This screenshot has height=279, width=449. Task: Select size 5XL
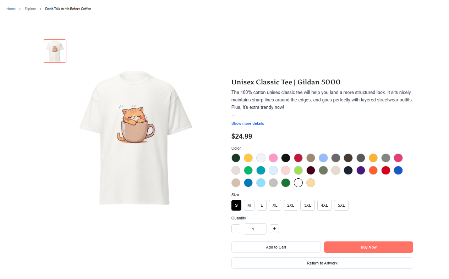point(341,205)
